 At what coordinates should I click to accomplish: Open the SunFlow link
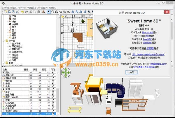(x=147, y=43)
